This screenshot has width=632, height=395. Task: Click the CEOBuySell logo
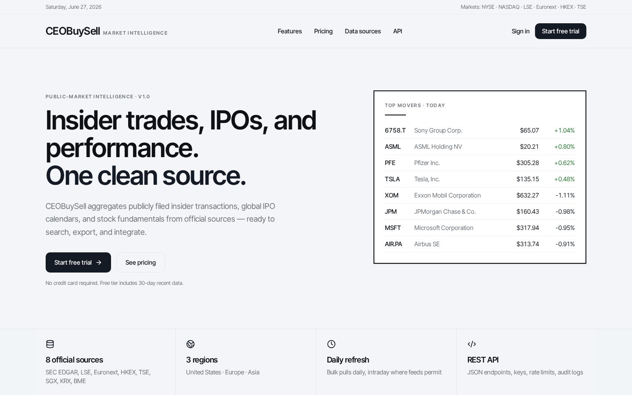[73, 31]
